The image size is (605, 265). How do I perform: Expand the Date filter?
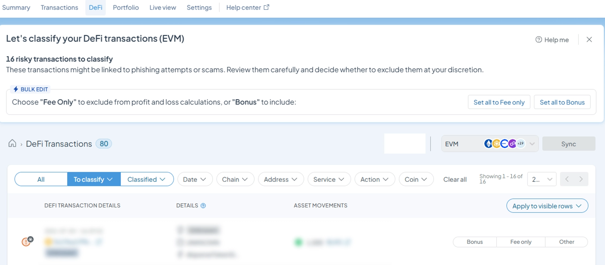click(x=195, y=179)
